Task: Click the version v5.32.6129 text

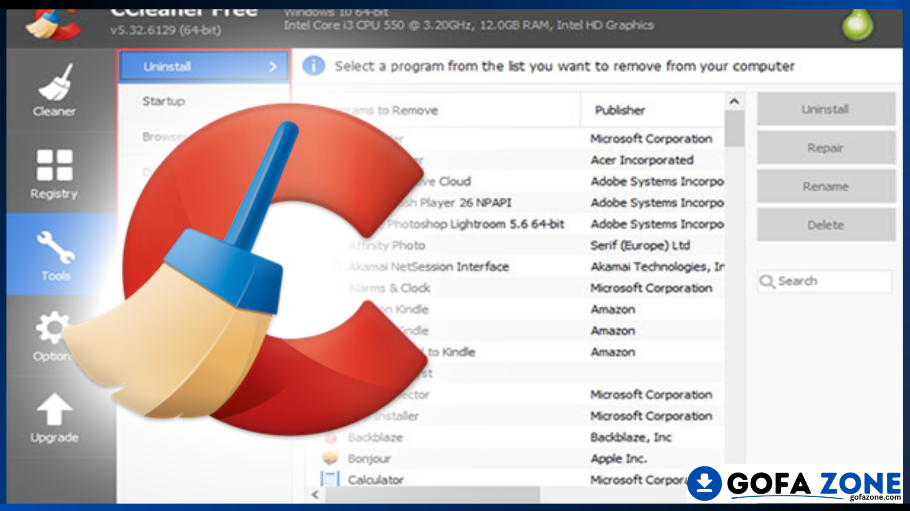Action: 166,30
